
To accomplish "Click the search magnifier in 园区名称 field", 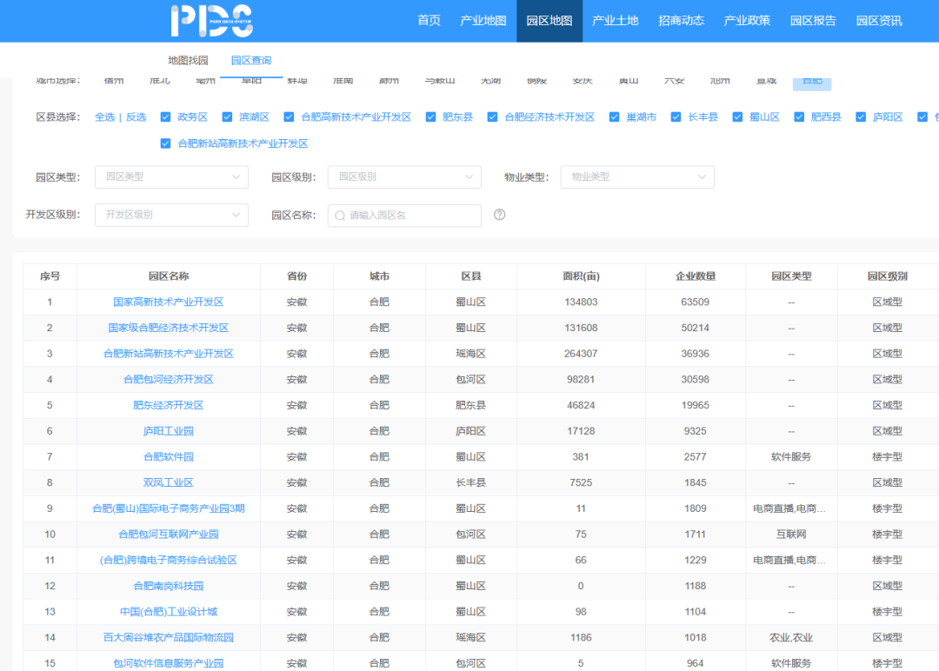I will 340,216.
